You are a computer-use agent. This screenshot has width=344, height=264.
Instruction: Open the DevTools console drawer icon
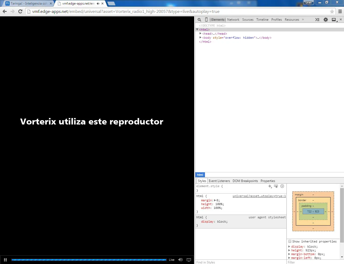317,20
